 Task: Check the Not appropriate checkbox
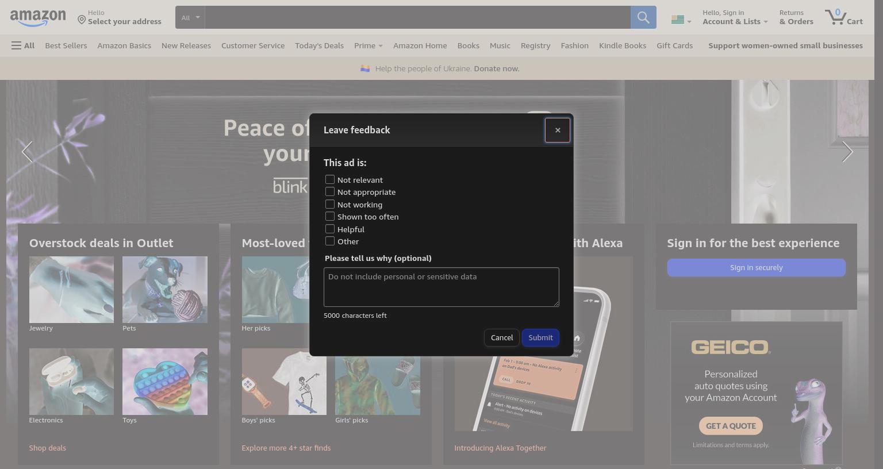tap(330, 191)
